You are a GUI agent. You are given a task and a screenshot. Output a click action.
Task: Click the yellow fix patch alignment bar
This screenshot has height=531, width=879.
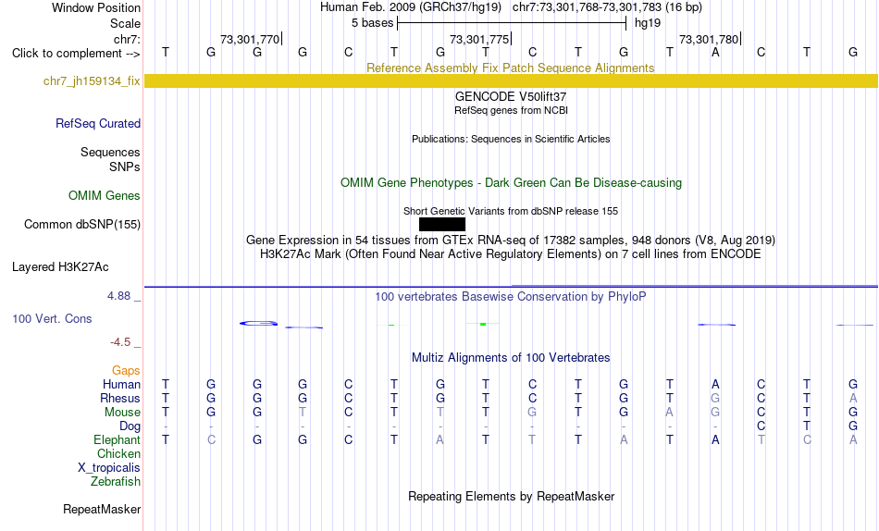point(511,80)
